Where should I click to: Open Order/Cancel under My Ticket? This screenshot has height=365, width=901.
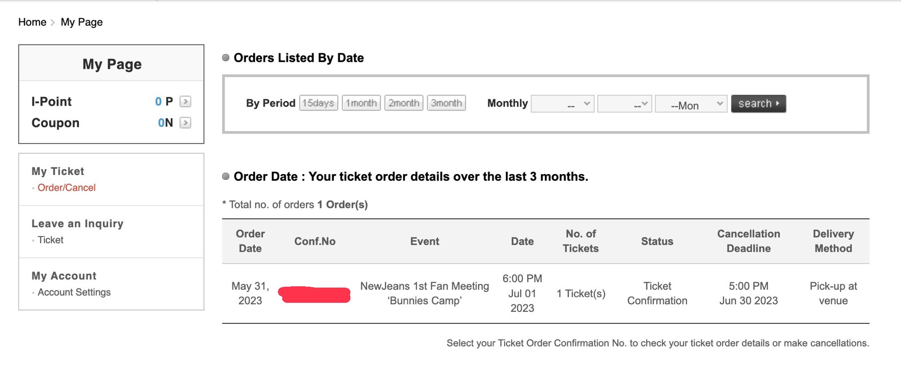click(66, 188)
